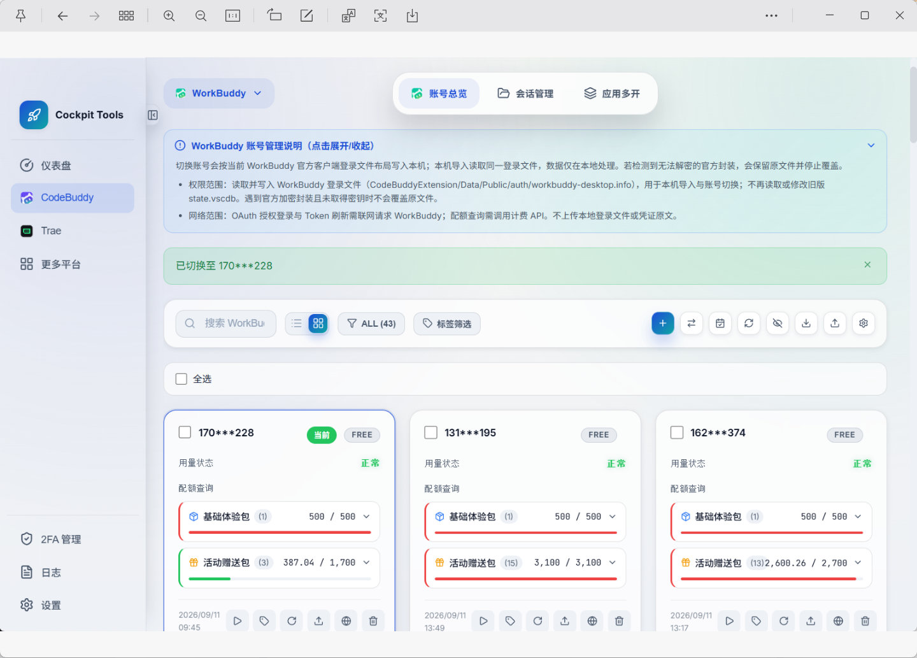Open globe icon on 131***195 card
This screenshot has width=917, height=658.
click(x=592, y=621)
